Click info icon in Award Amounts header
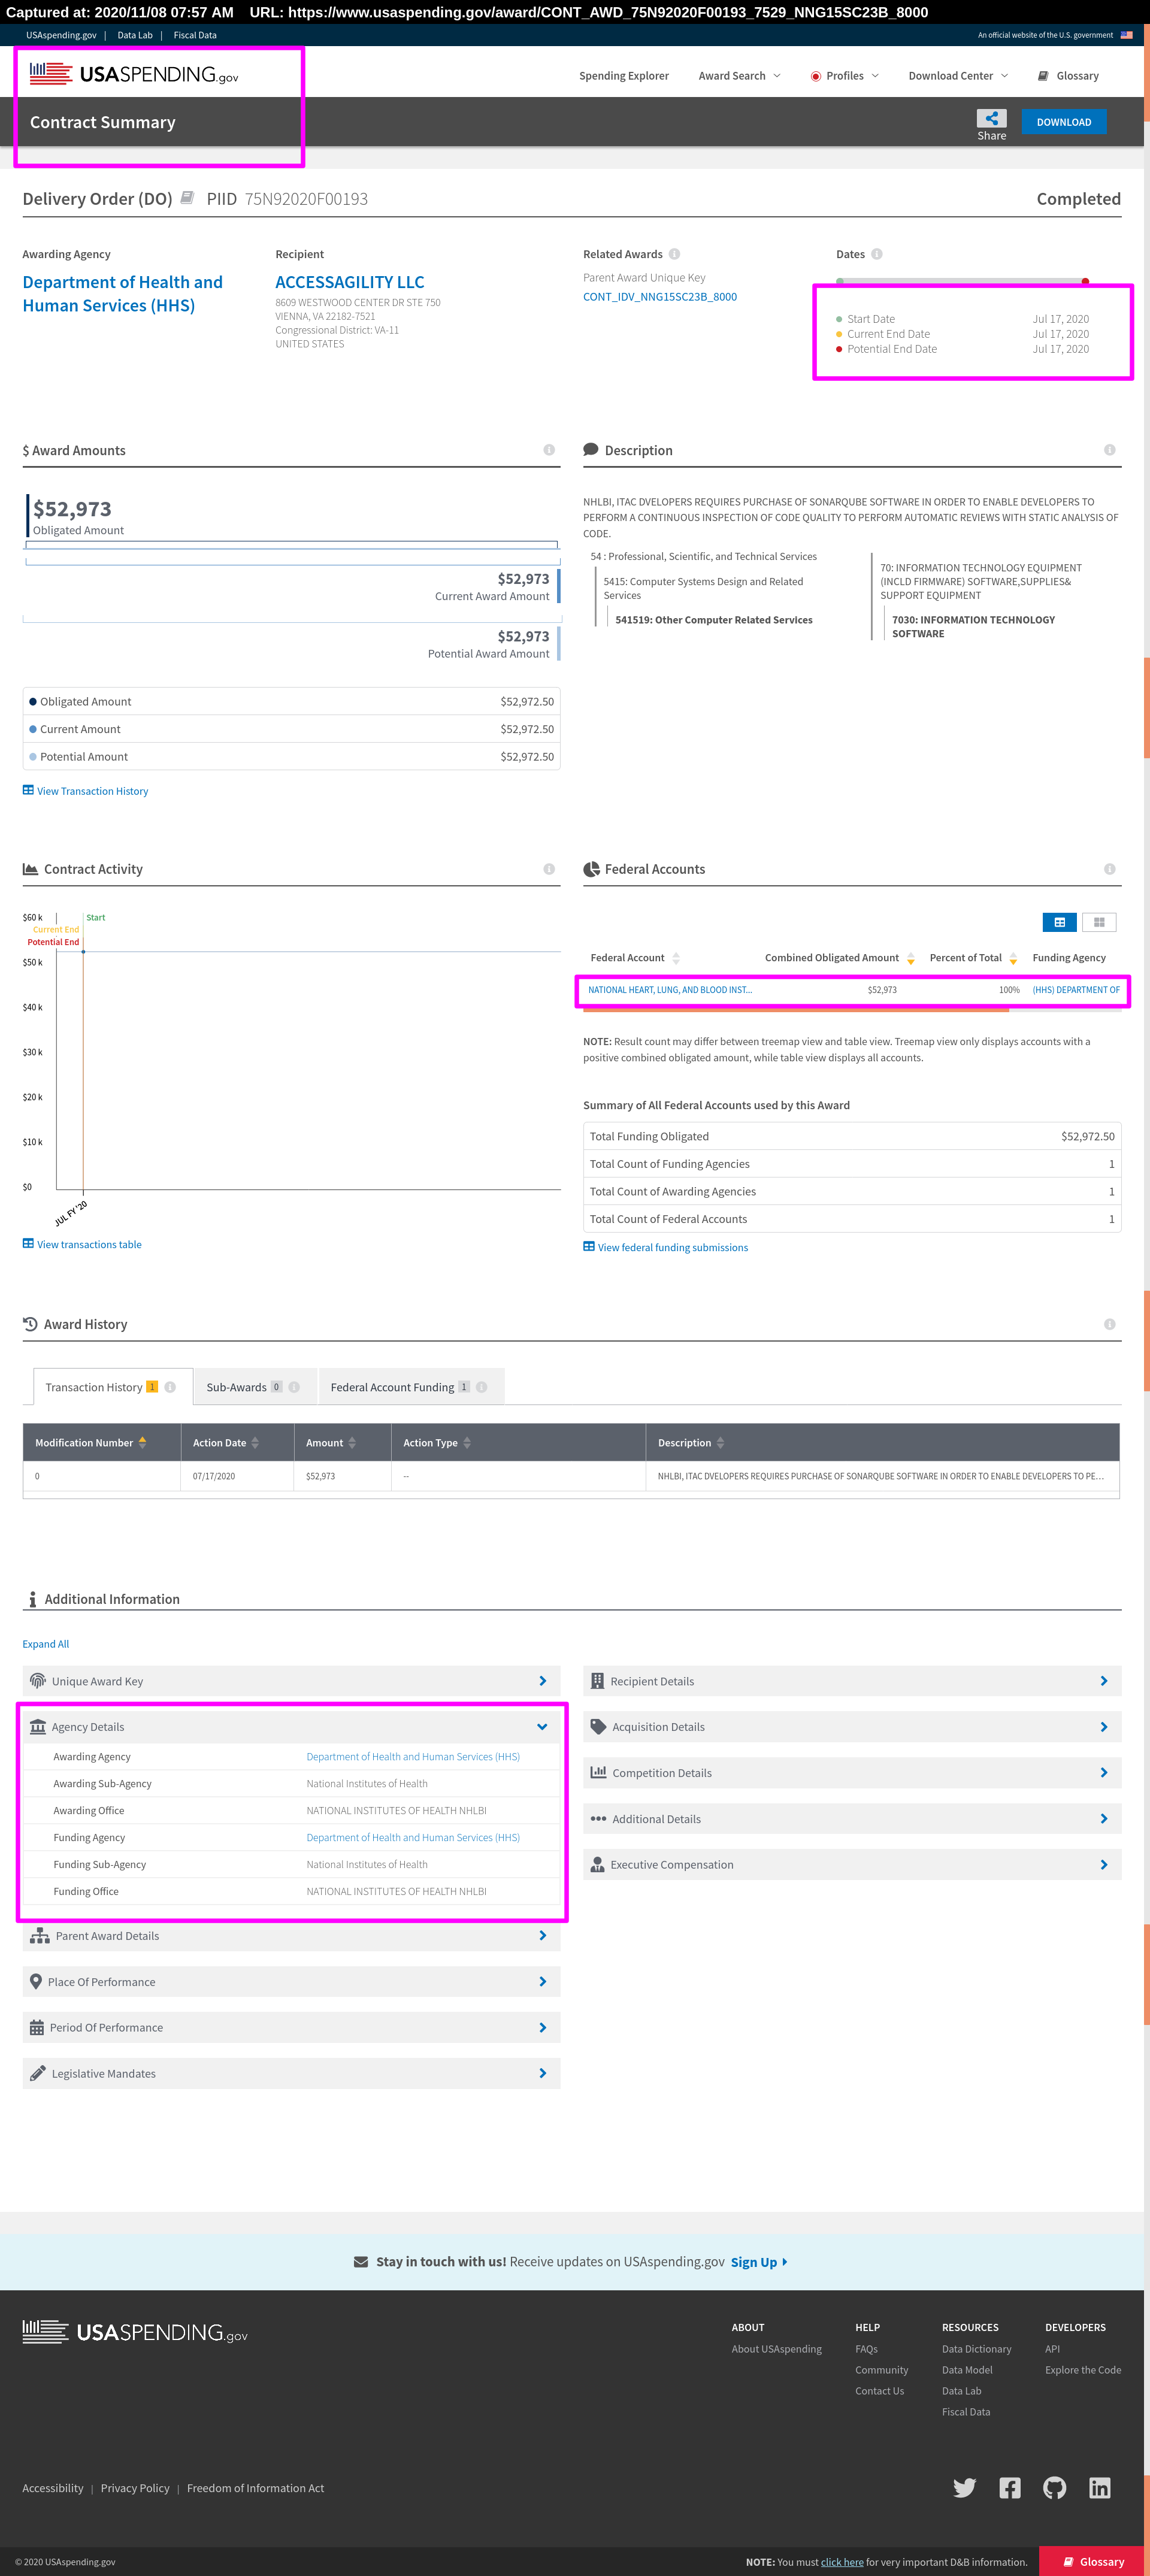 coord(549,450)
